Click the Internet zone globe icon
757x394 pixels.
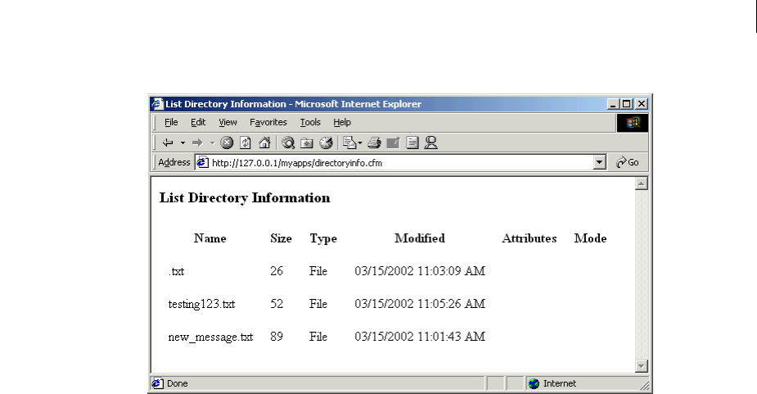pyautogui.click(x=534, y=383)
